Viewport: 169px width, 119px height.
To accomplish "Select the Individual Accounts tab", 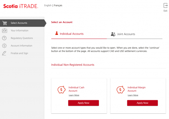I will [x=72, y=34].
